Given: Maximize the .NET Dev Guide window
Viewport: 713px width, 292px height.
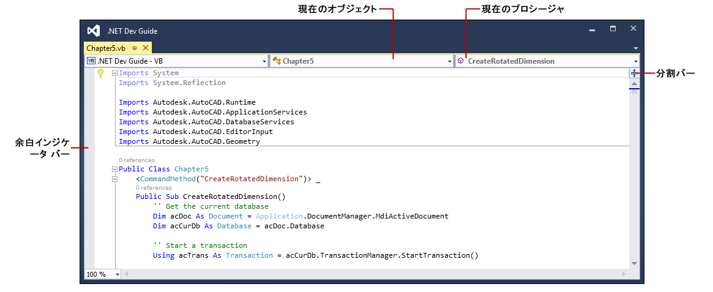Looking at the screenshot, I should point(613,28).
